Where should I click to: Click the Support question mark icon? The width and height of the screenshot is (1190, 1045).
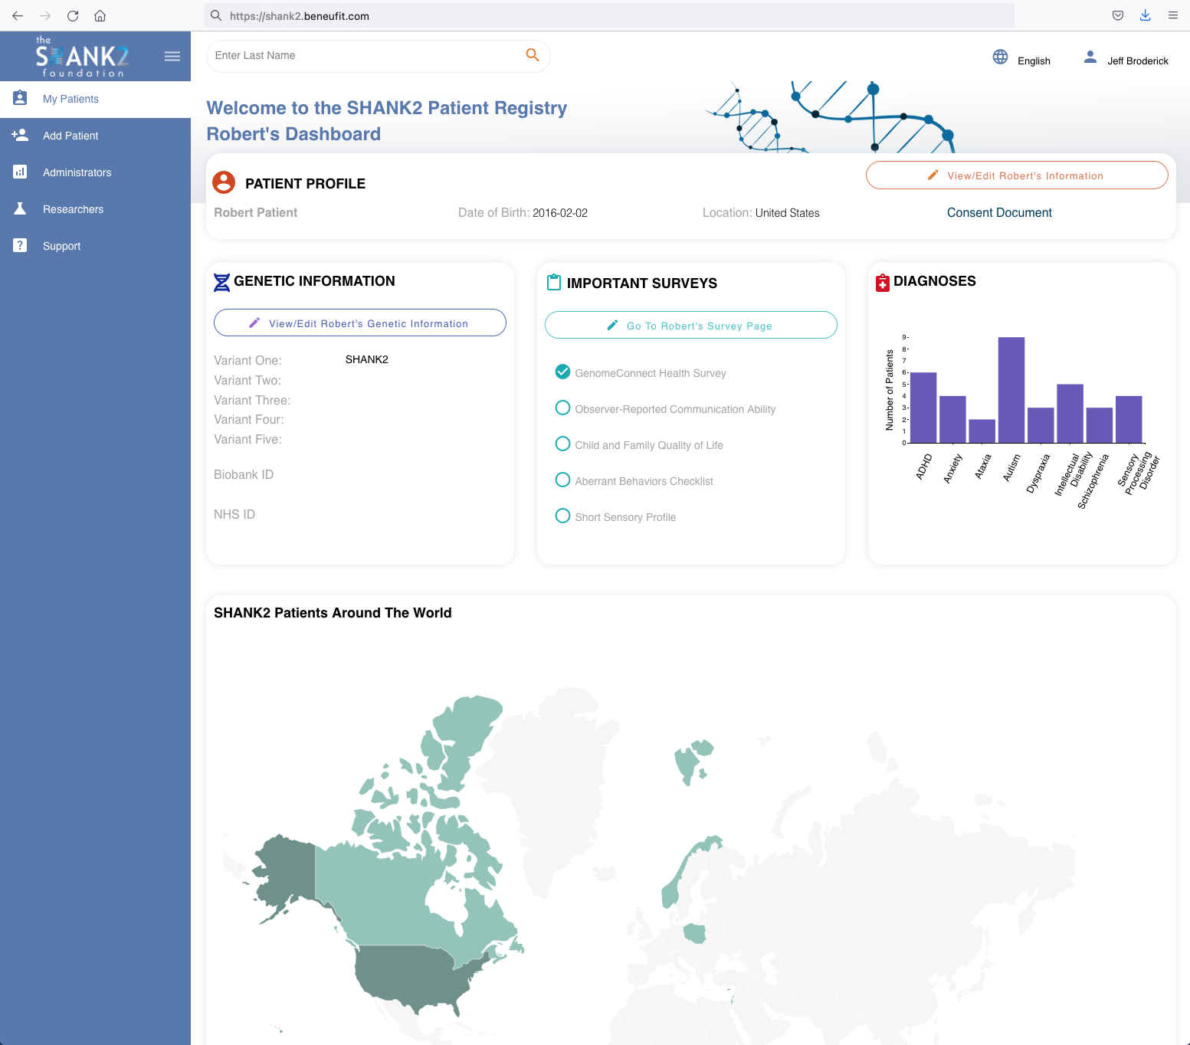20,246
